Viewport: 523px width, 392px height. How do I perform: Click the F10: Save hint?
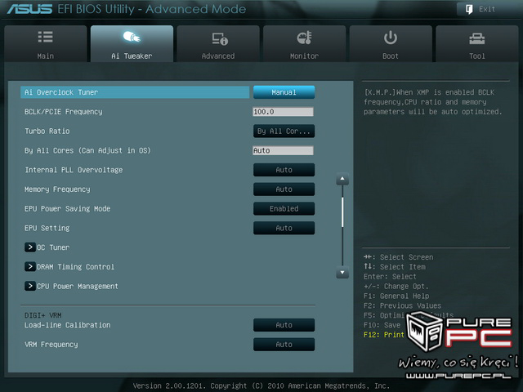pyautogui.click(x=382, y=325)
